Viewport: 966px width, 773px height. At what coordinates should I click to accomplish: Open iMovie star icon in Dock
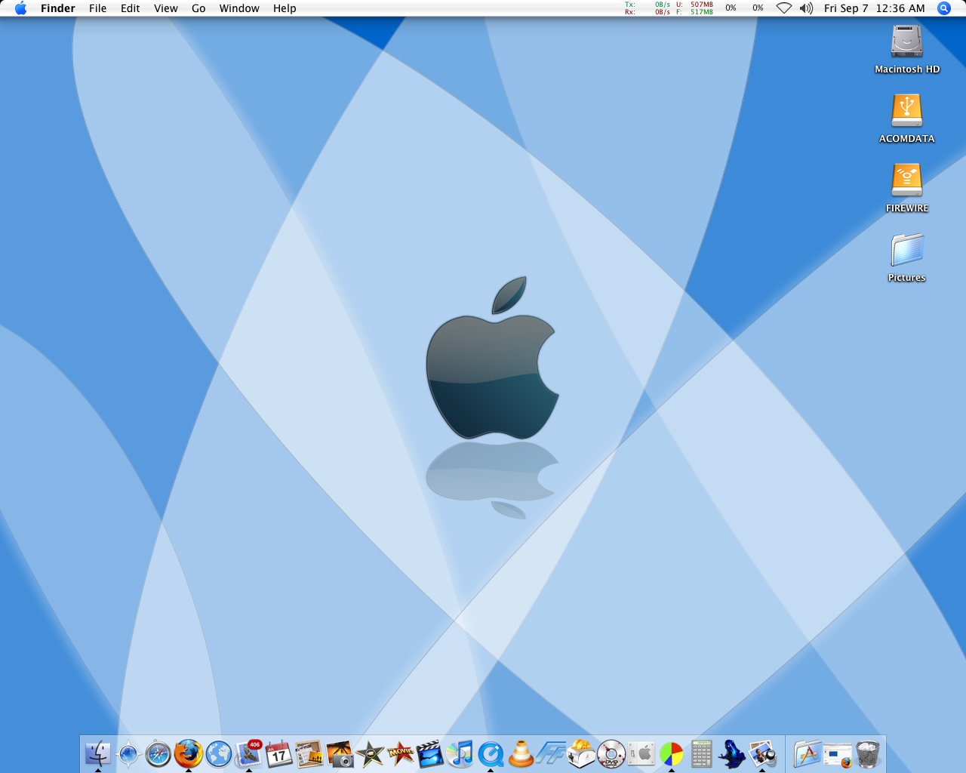coord(370,753)
